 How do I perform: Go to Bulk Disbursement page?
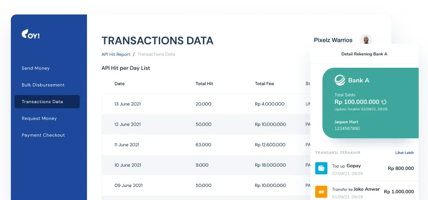[x=43, y=85]
